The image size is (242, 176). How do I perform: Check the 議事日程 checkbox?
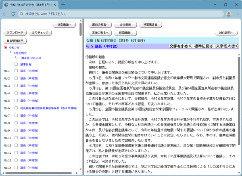[x=16, y=64]
